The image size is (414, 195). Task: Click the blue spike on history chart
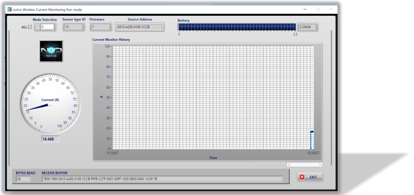coord(312,140)
